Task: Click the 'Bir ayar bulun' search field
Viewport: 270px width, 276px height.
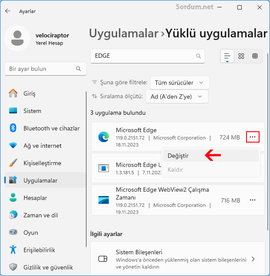Action: [x=45, y=69]
